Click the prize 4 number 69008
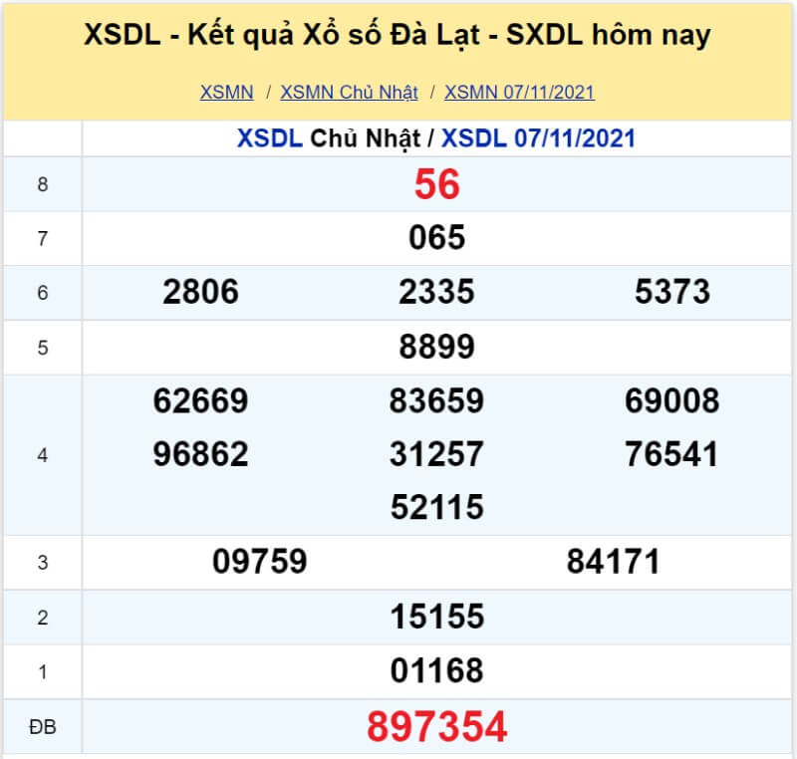 point(671,400)
